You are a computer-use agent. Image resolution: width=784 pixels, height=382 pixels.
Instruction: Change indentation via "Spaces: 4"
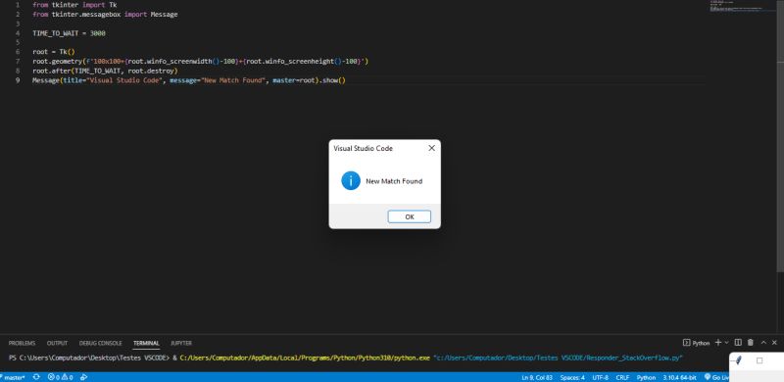point(572,377)
